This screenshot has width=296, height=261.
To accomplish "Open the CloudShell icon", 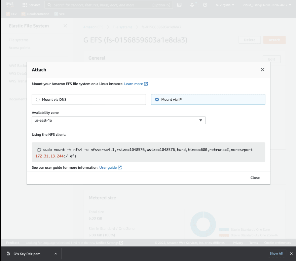I will point(179,5).
